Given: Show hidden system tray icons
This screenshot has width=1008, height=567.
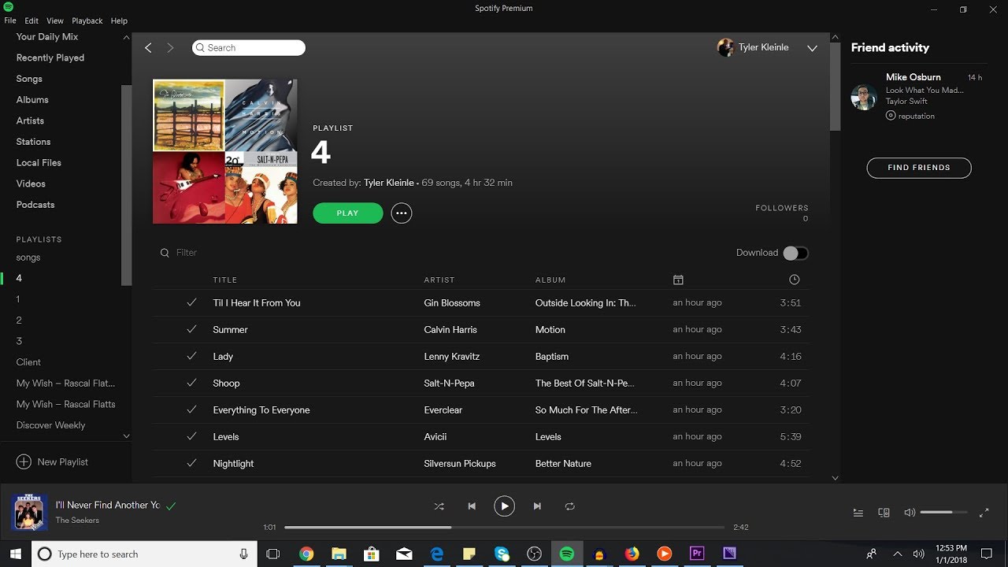Looking at the screenshot, I should [x=897, y=554].
